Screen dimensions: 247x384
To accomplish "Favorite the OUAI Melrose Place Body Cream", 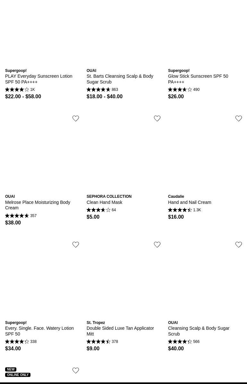I will [76, 119].
